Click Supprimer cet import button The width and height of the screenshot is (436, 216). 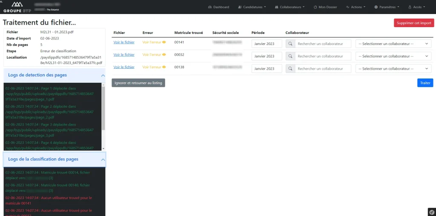414,23
